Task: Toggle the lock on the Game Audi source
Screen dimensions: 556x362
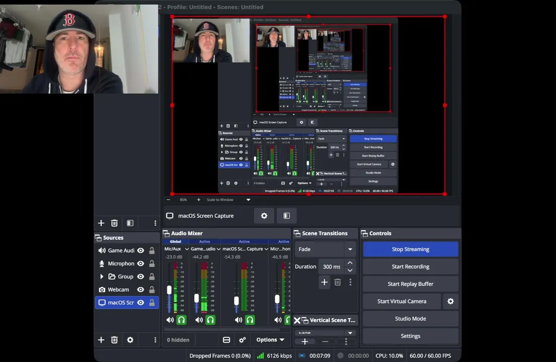Action: coord(152,251)
